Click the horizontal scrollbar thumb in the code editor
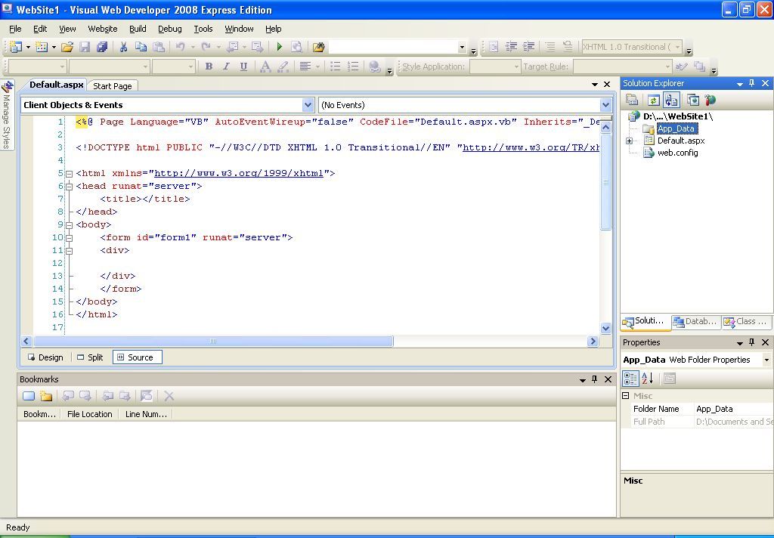Viewport: 774px width, 538px height. click(213, 341)
